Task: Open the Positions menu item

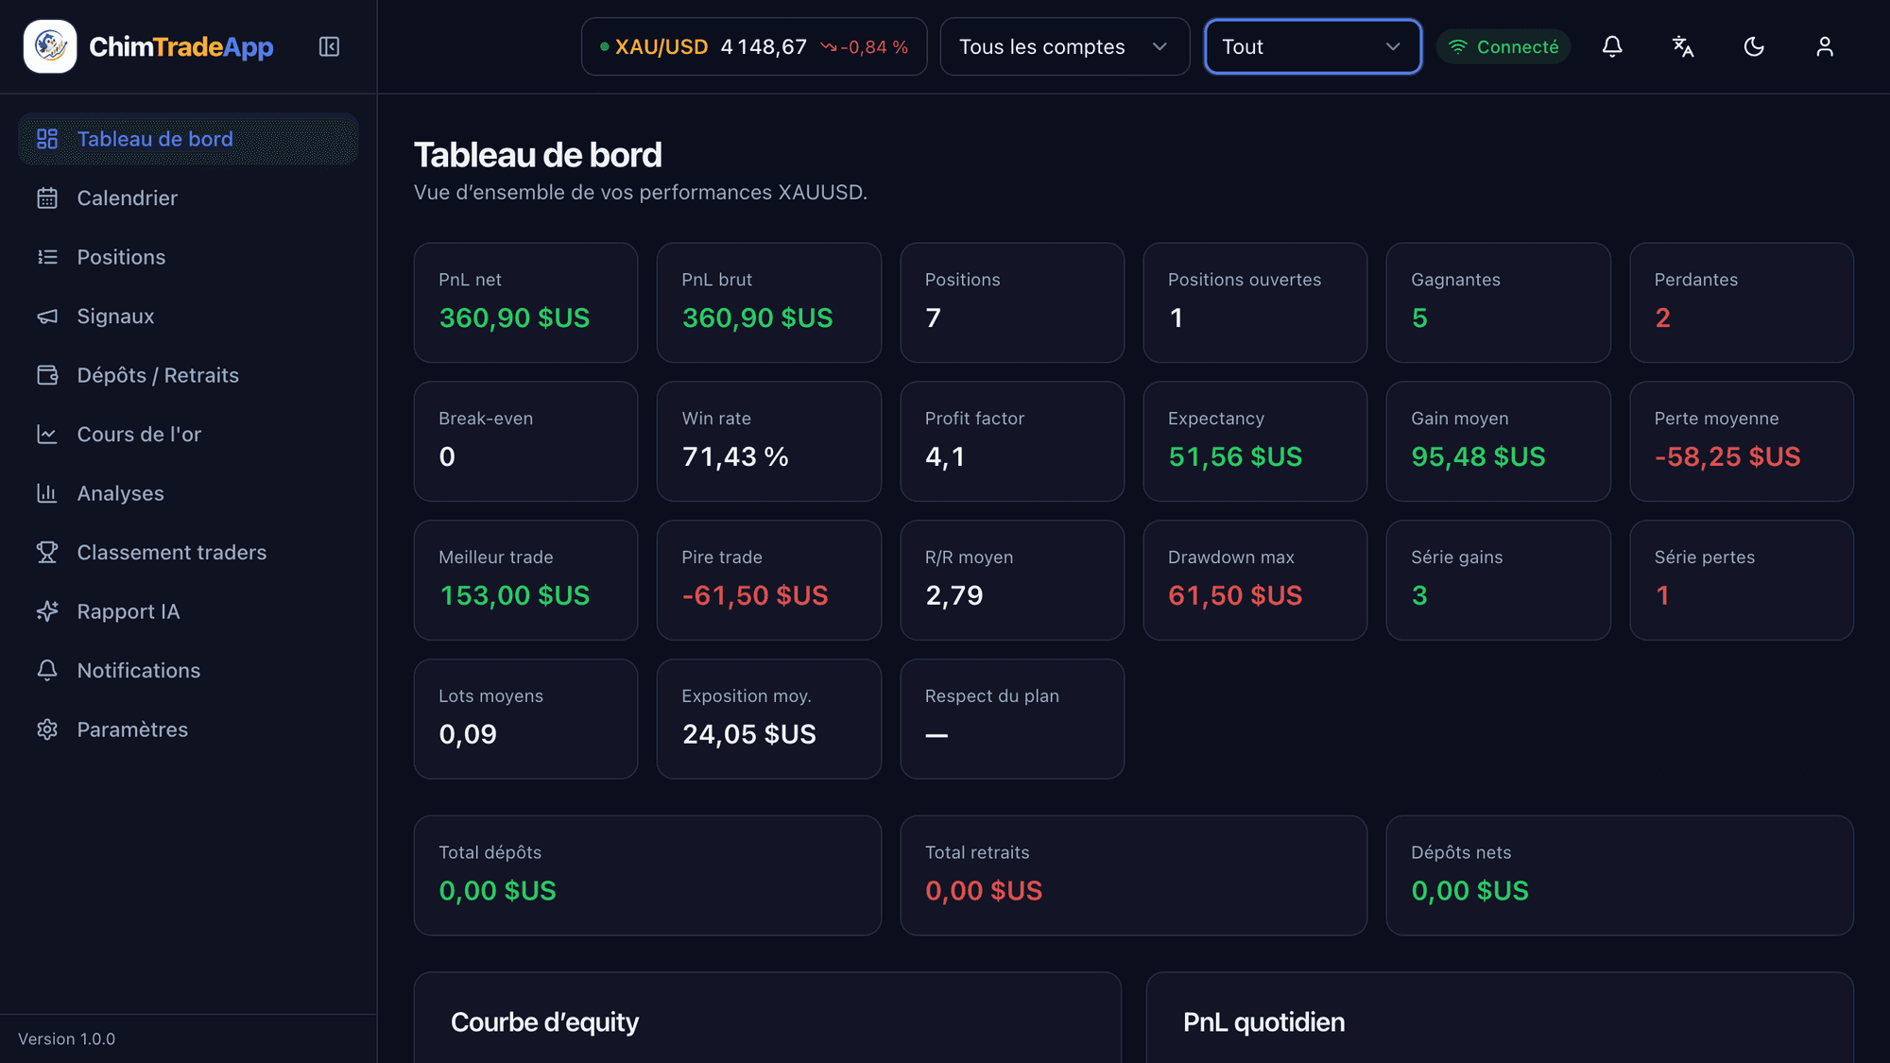Action: coord(188,257)
